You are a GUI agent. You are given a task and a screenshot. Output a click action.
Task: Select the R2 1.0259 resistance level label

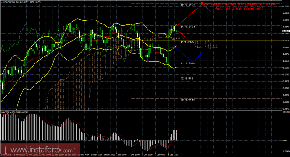coord(188,5)
